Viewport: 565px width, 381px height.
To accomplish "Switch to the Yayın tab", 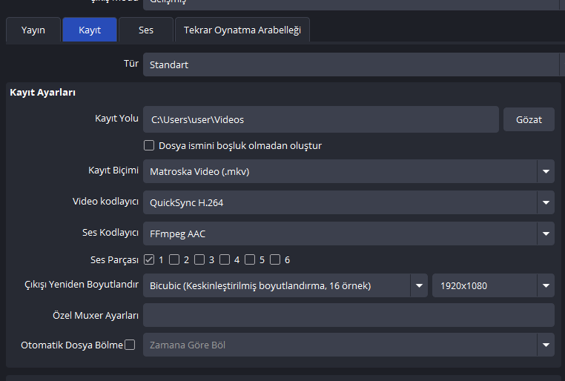I will [33, 30].
